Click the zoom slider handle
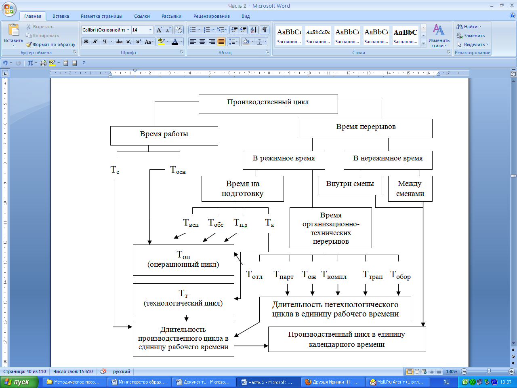 [489, 371]
